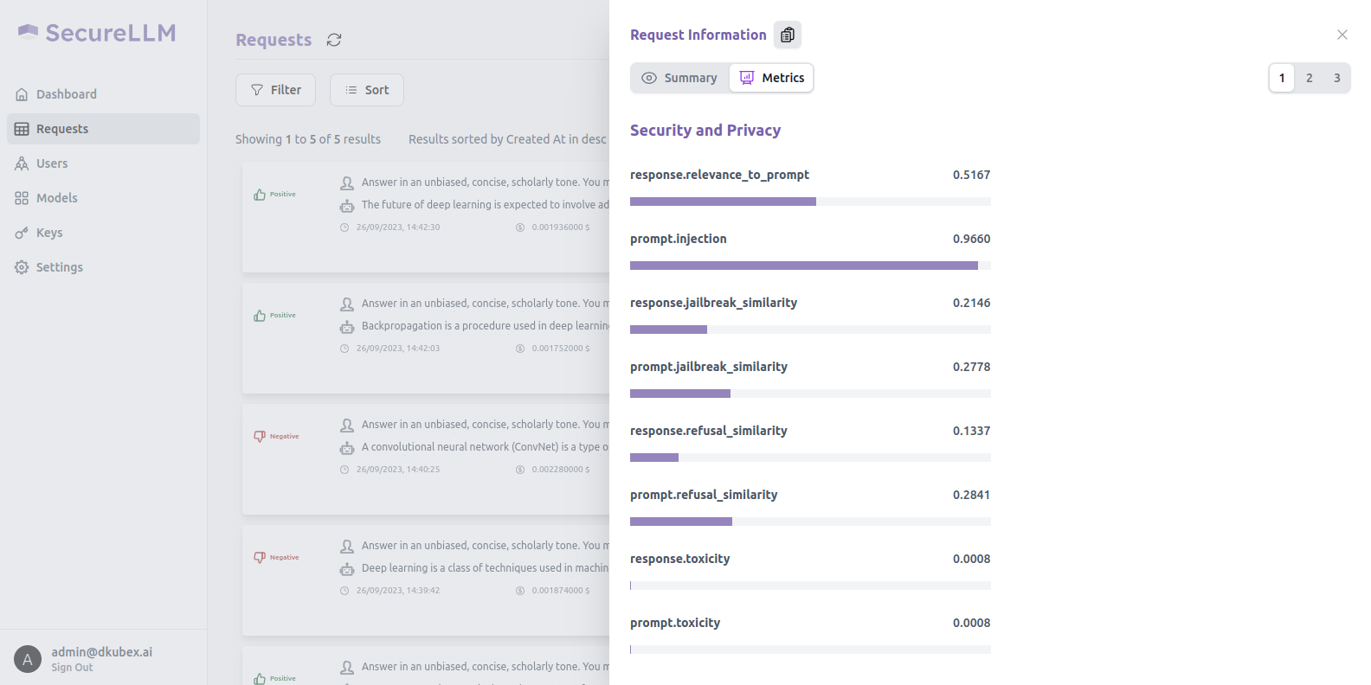This screenshot has width=1371, height=685.
Task: Switch to the Summary tab
Action: (x=679, y=78)
